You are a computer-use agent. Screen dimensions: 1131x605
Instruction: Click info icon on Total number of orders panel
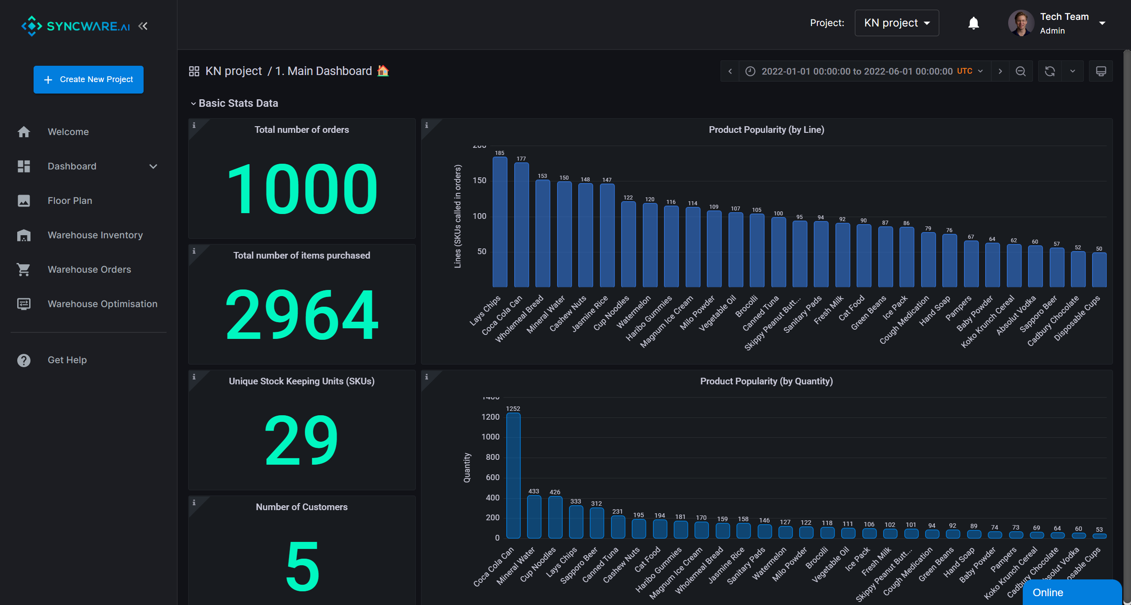194,125
